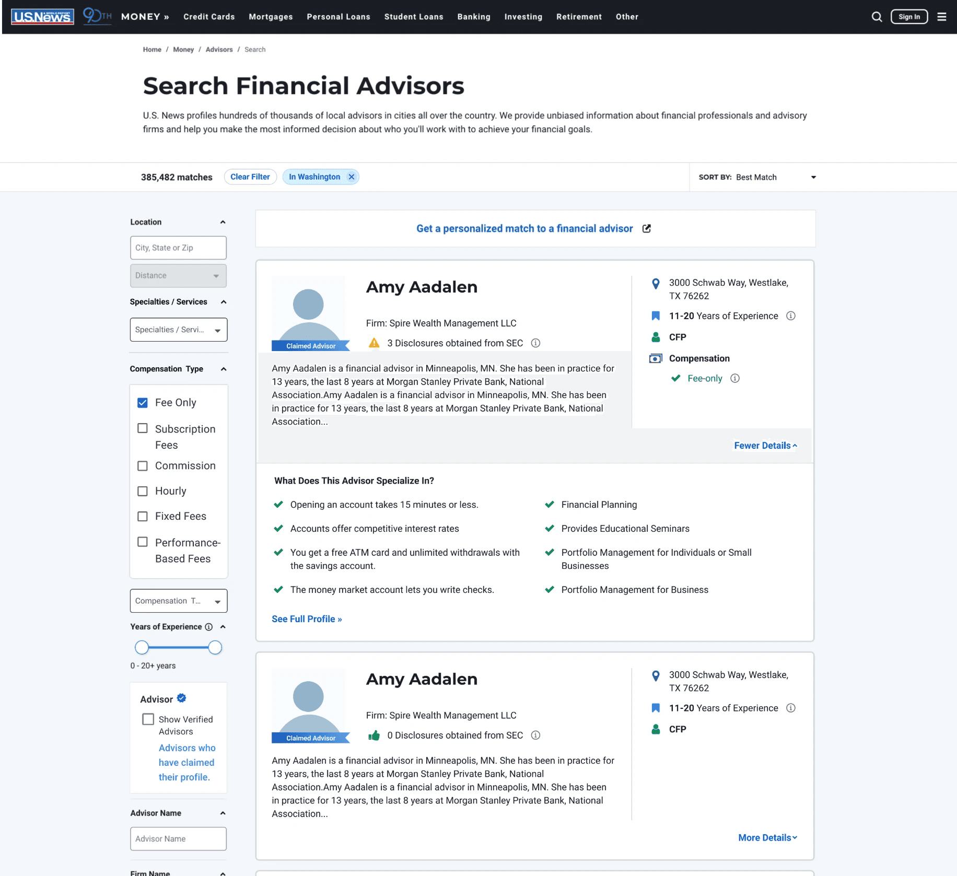Click location pin in first Amy Aadalen card
This screenshot has height=876, width=957.
(x=656, y=284)
